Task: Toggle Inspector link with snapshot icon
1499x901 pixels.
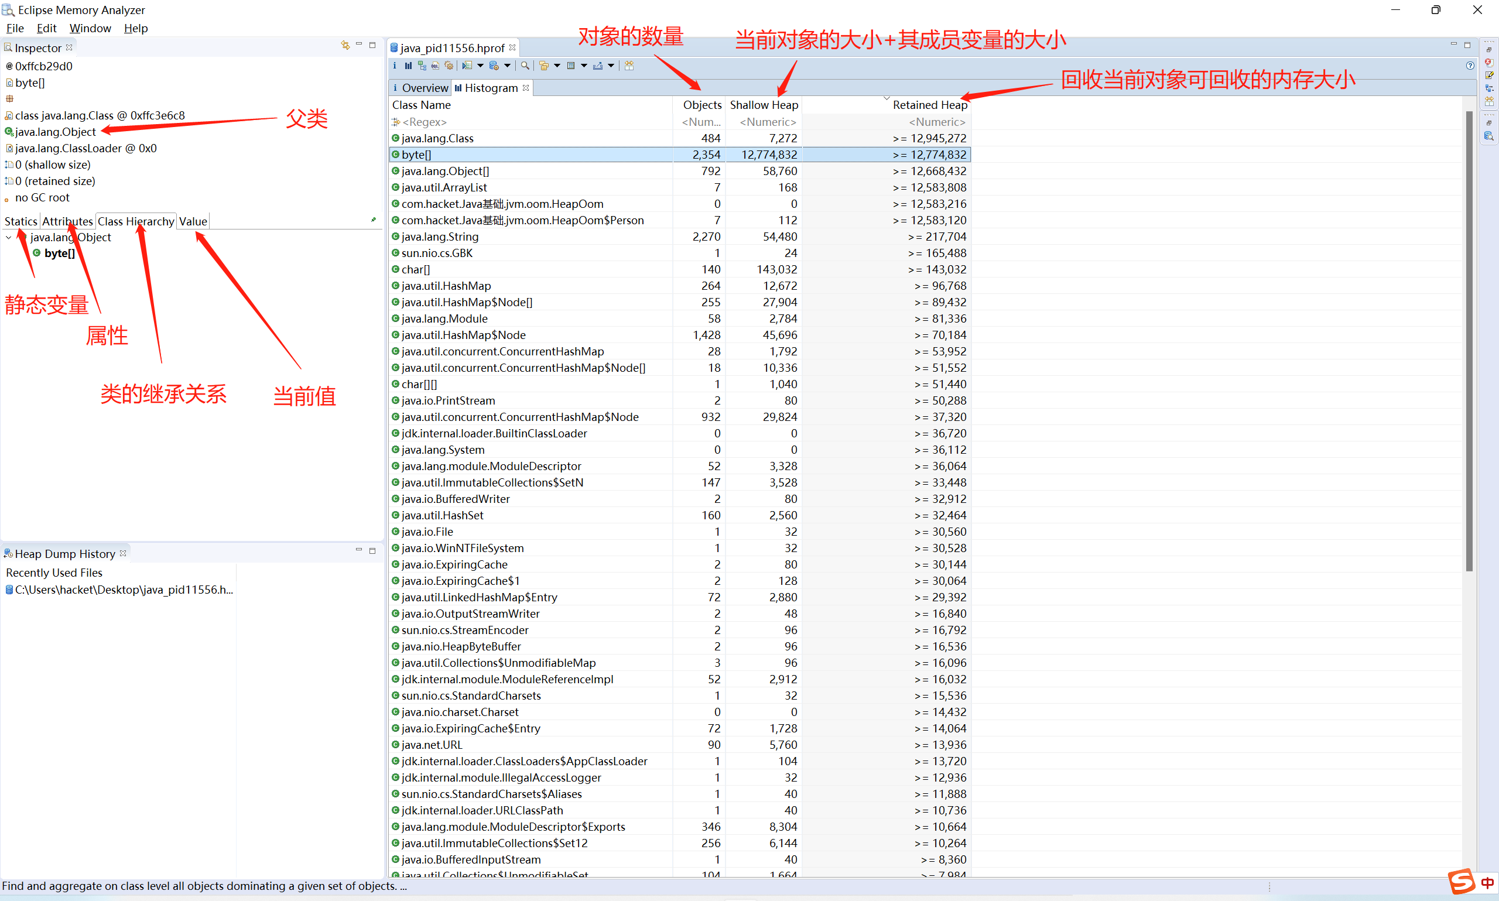Action: pos(345,45)
